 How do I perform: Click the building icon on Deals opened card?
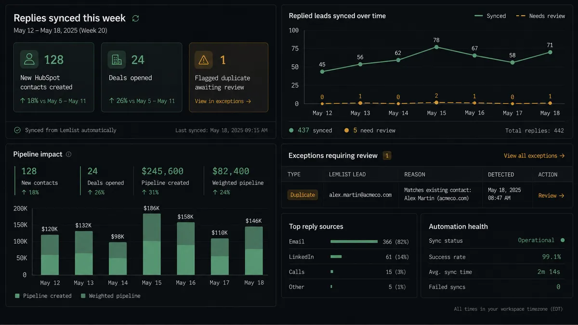117,60
